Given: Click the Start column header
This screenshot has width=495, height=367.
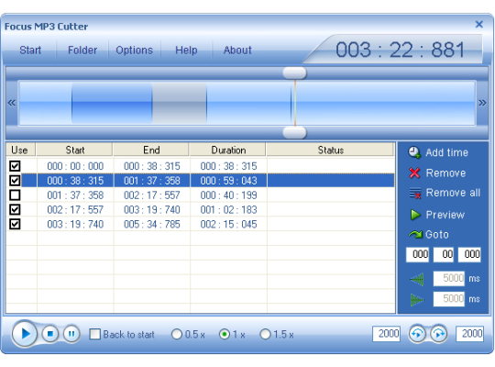Looking at the screenshot, I should coord(74,150).
